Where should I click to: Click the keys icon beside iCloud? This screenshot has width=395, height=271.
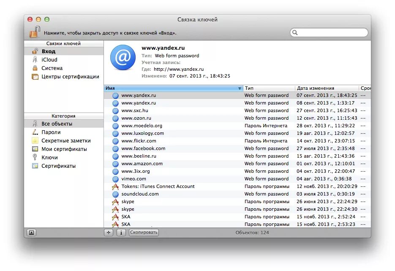(35, 59)
